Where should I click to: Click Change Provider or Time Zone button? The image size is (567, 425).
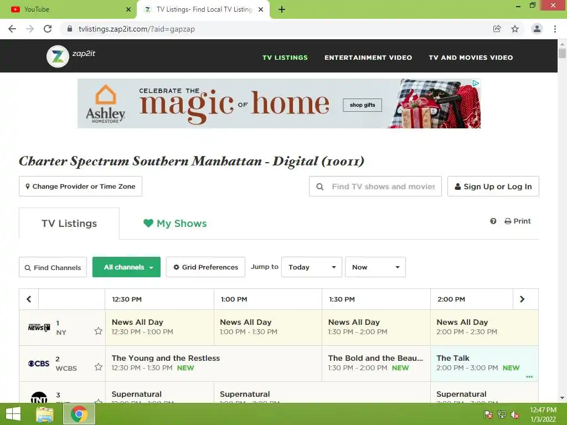(x=80, y=186)
